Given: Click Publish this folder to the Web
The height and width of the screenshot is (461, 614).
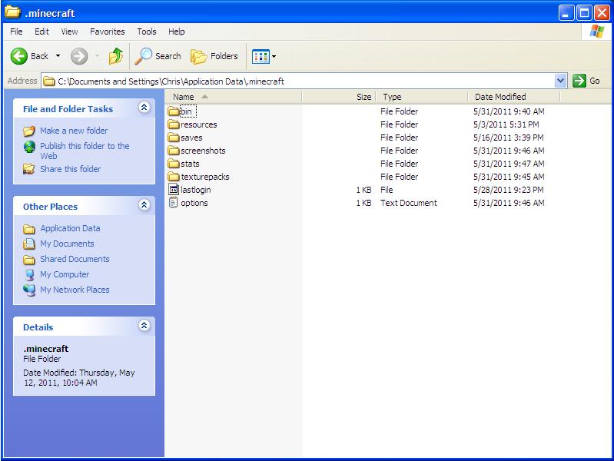Looking at the screenshot, I should click(85, 151).
